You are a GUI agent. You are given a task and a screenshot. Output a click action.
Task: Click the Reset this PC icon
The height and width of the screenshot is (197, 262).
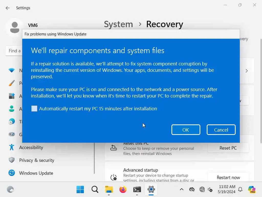(x=114, y=148)
